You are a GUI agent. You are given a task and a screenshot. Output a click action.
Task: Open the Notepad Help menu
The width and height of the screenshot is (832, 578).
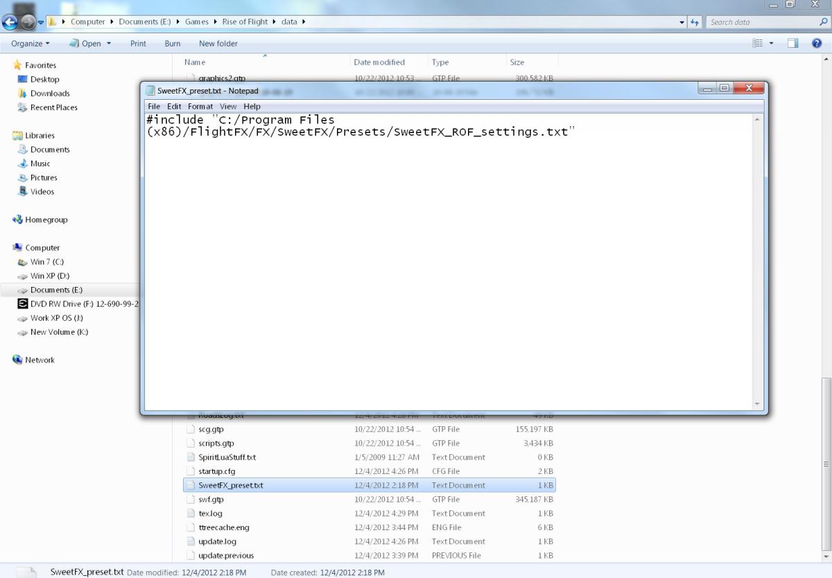coord(252,106)
